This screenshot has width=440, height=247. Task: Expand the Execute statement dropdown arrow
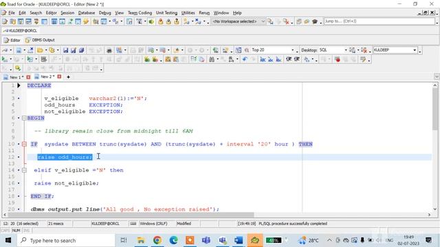coord(11,60)
